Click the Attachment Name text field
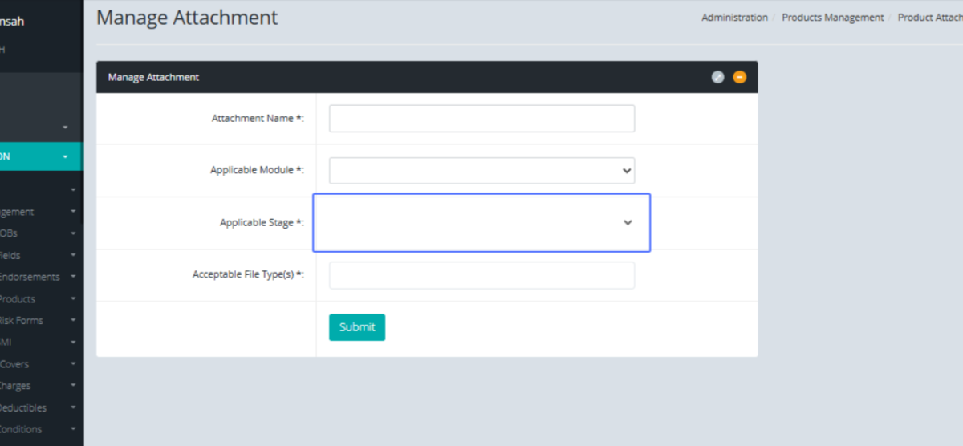The width and height of the screenshot is (963, 446). [x=481, y=119]
